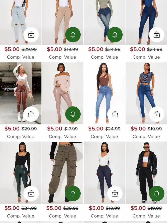167x223 pixels.
Task: Tap notify bell on pink vinyl pants
Action: (x=73, y=114)
